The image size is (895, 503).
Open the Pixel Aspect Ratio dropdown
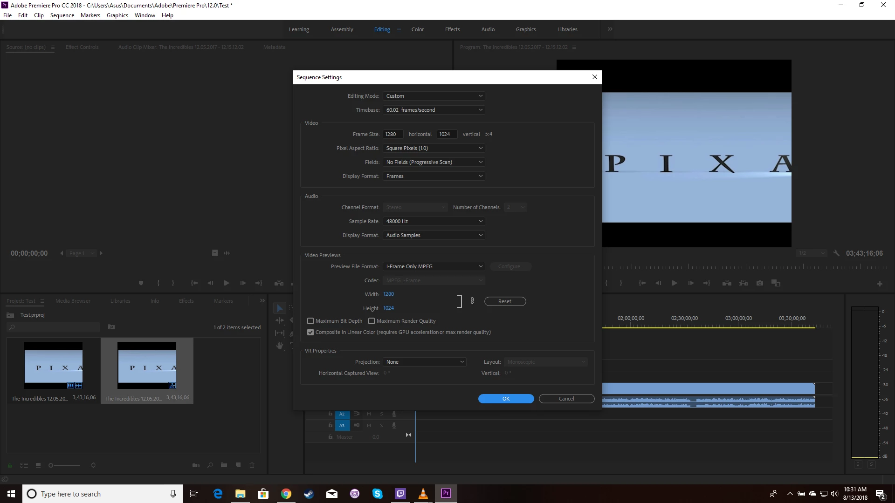(434, 148)
